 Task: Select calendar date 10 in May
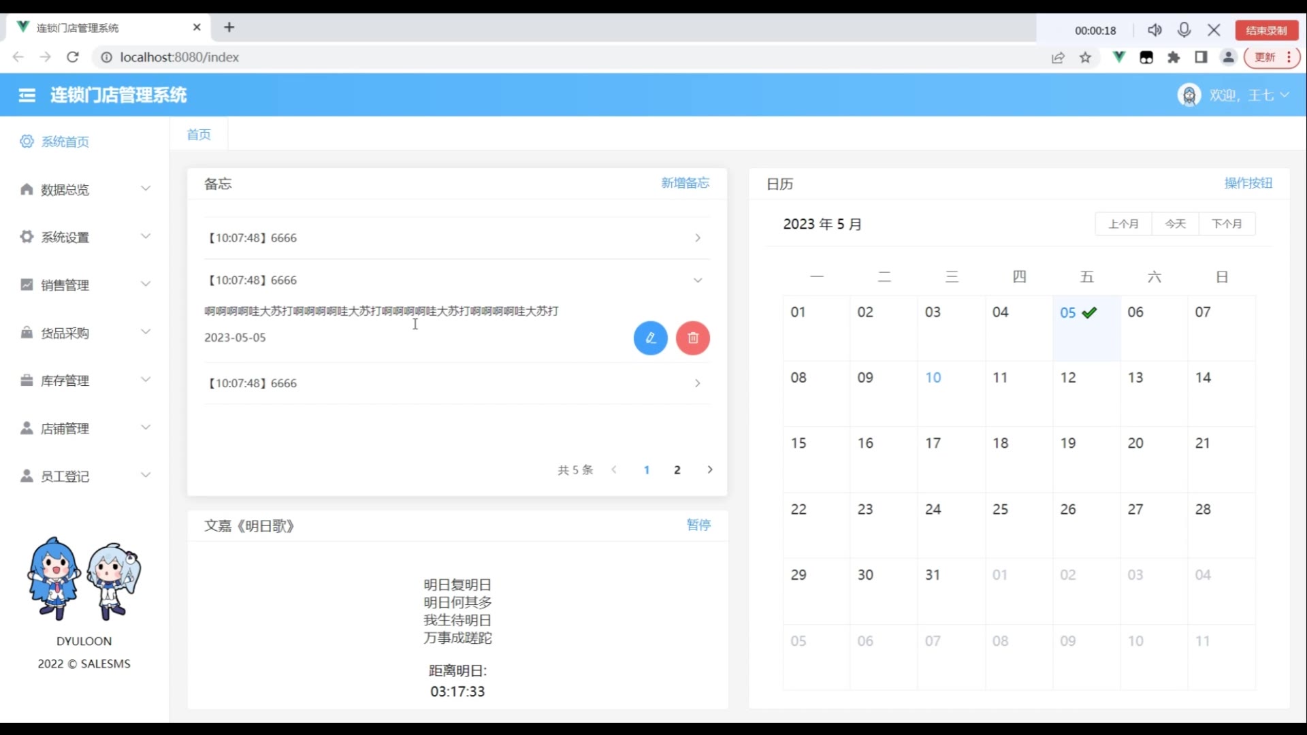952,394
